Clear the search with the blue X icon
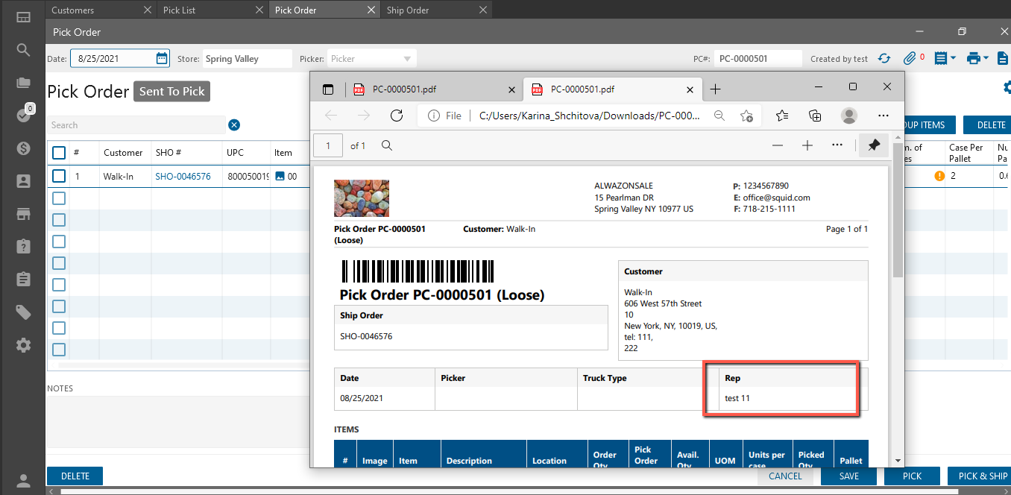Image resolution: width=1011 pixels, height=495 pixels. click(234, 125)
